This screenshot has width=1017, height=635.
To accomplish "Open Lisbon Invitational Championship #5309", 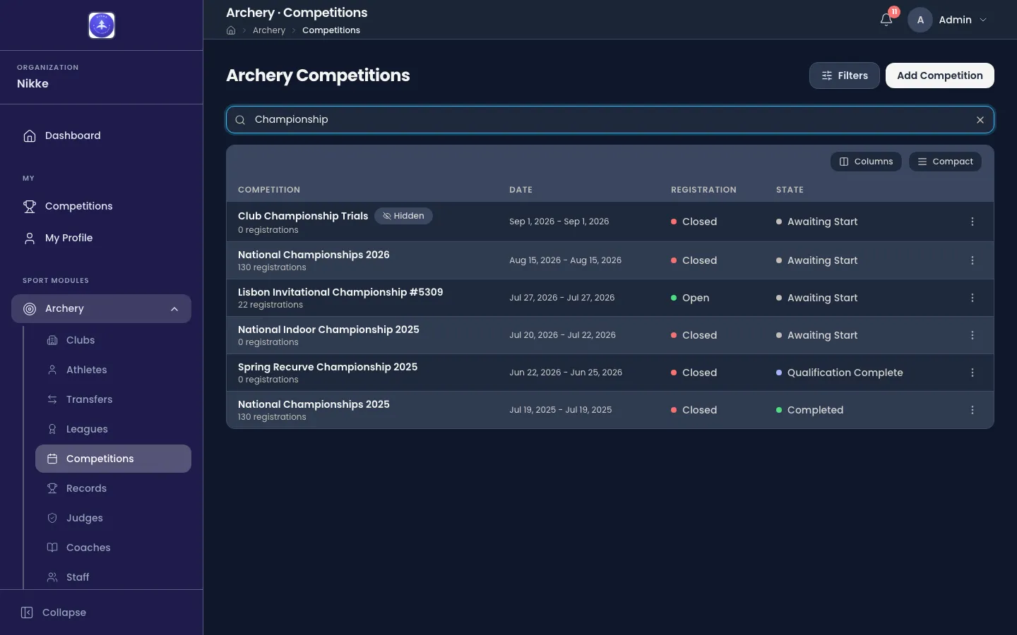I will tap(340, 292).
